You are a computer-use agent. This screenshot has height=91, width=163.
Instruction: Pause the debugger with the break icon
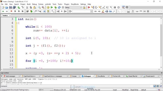coord(115,7)
